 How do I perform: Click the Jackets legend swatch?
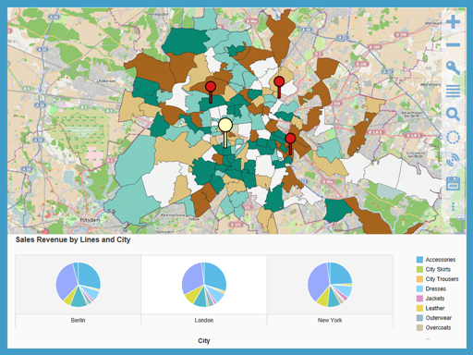click(419, 299)
